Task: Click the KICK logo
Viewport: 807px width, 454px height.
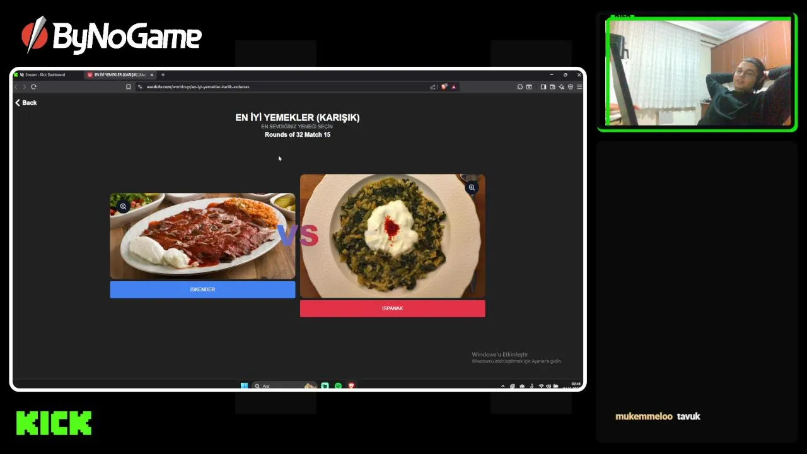Action: 54,423
